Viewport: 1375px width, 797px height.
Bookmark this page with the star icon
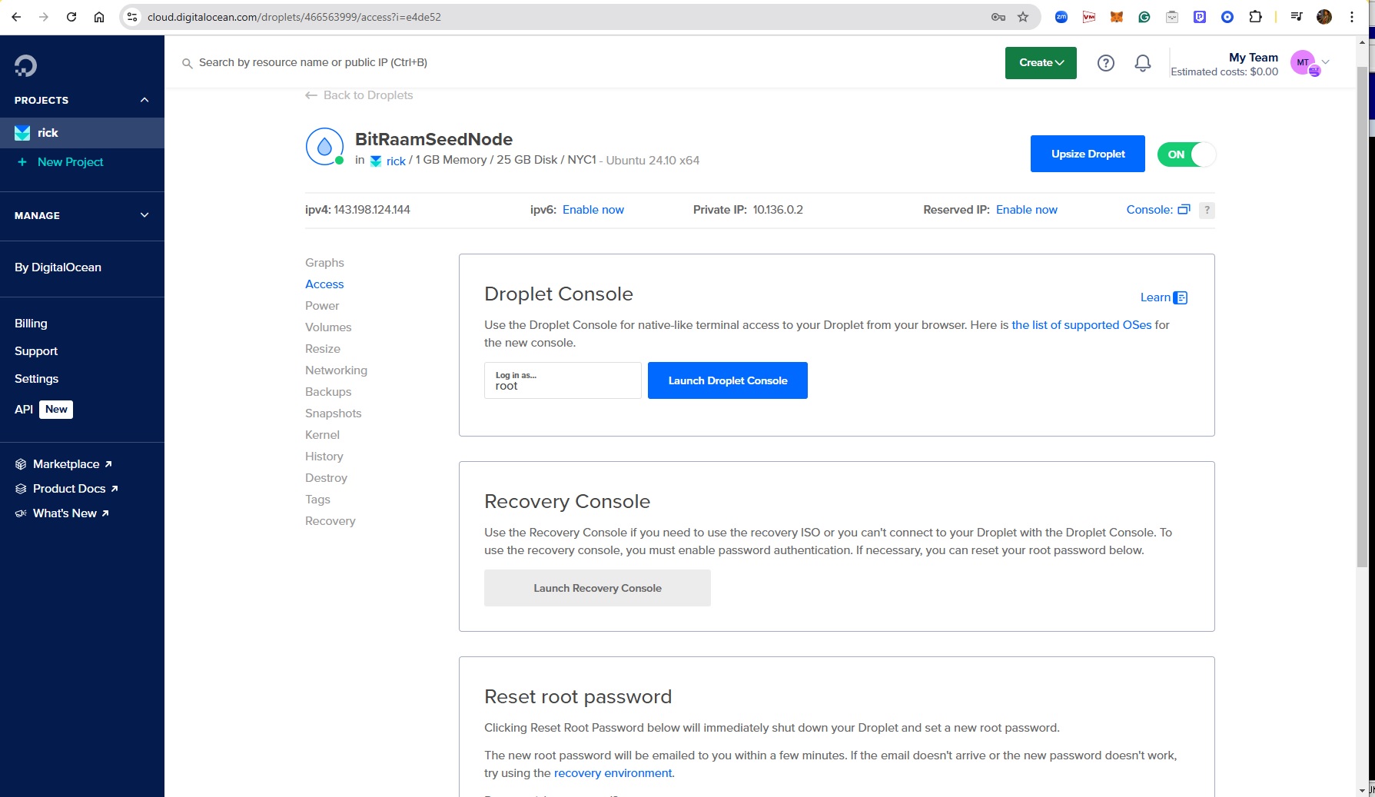click(x=1023, y=17)
